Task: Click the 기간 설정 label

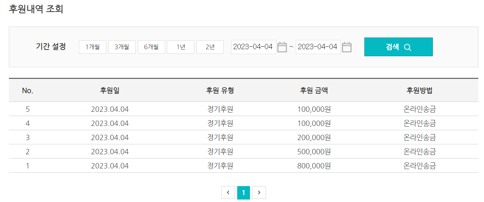Action: [x=51, y=46]
